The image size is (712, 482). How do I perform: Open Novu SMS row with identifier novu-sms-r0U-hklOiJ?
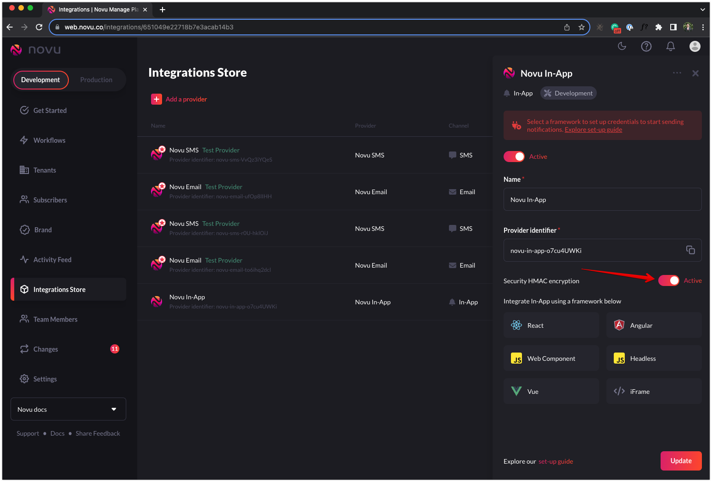pos(315,228)
